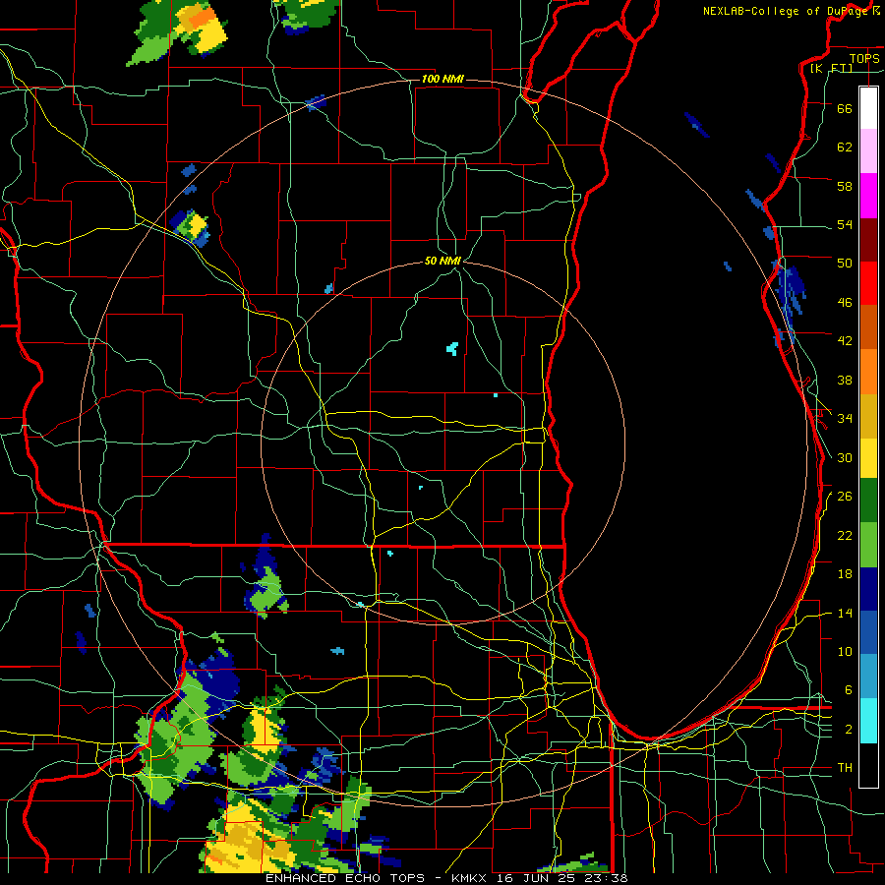The image size is (885, 885).
Task: Click the legend value '18'
Action: (845, 574)
